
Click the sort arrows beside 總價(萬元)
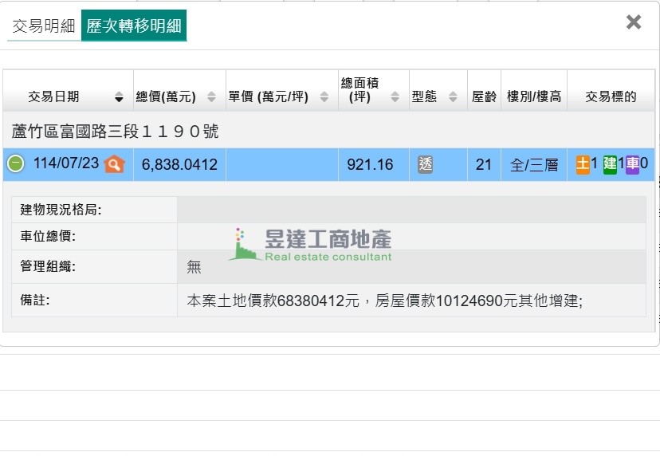pyautogui.click(x=211, y=97)
